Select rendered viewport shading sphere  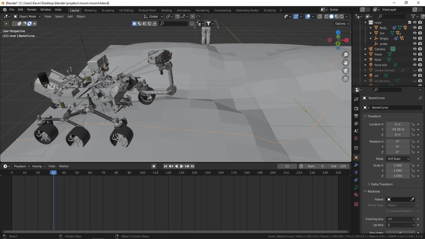coord(342,17)
